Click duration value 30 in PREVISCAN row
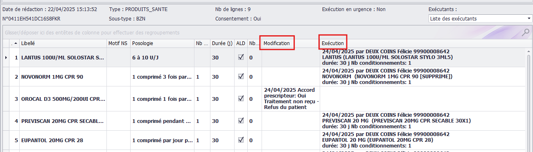The height and width of the screenshot is (152, 533). tap(215, 121)
